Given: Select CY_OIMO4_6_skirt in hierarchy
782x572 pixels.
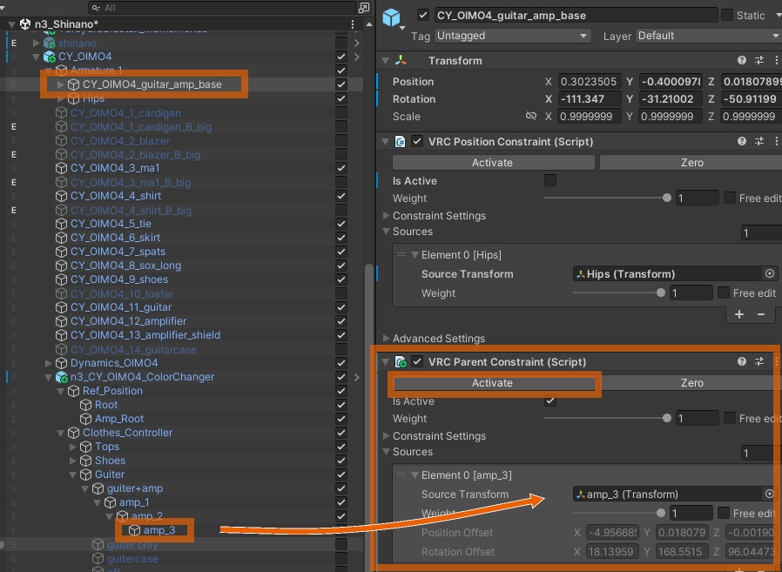Looking at the screenshot, I should coord(115,238).
